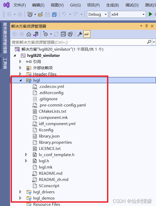Select idf_component.yml file

[x=57, y=124]
